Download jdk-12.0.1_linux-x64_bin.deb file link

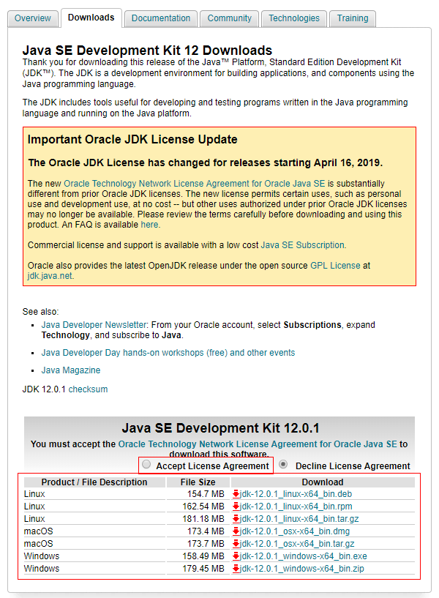pyautogui.click(x=296, y=494)
